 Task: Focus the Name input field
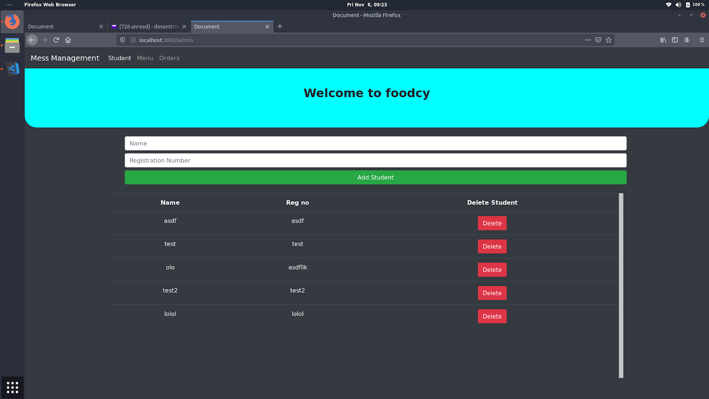[375, 144]
